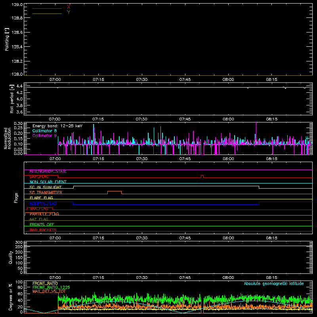Image resolution: width=317 pixels, height=317 pixels.
Task: Select the olive Y legend line sample
Action: coord(47,13)
